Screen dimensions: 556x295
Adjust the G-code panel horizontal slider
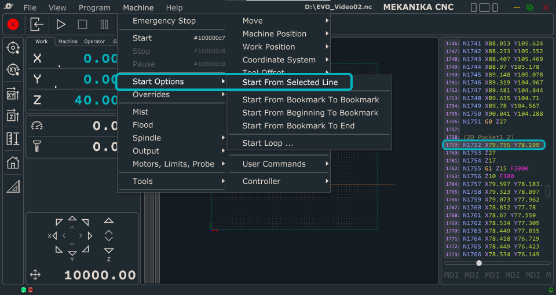[479, 263]
